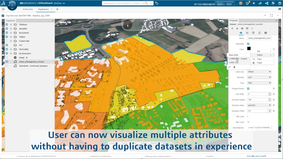Toggle the dashboard sidebar menu icon

pyautogui.click(x=3, y=9)
